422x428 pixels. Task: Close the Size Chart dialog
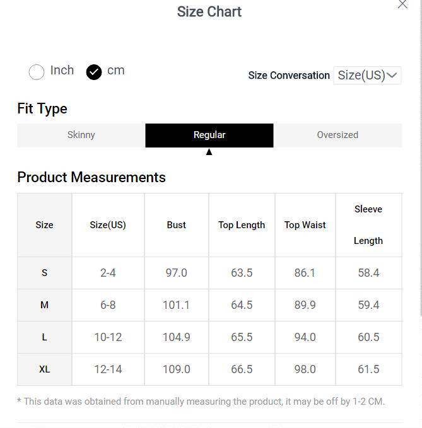tap(402, 4)
